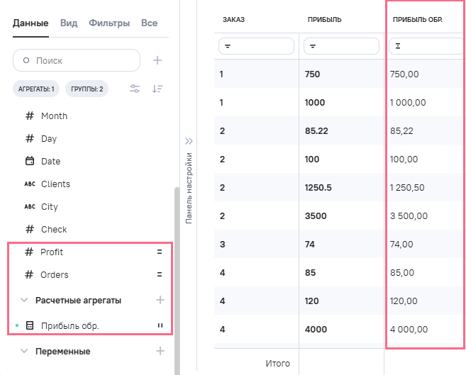
Task: Collapse the Расчетные агрегаты section
Action: point(24,300)
